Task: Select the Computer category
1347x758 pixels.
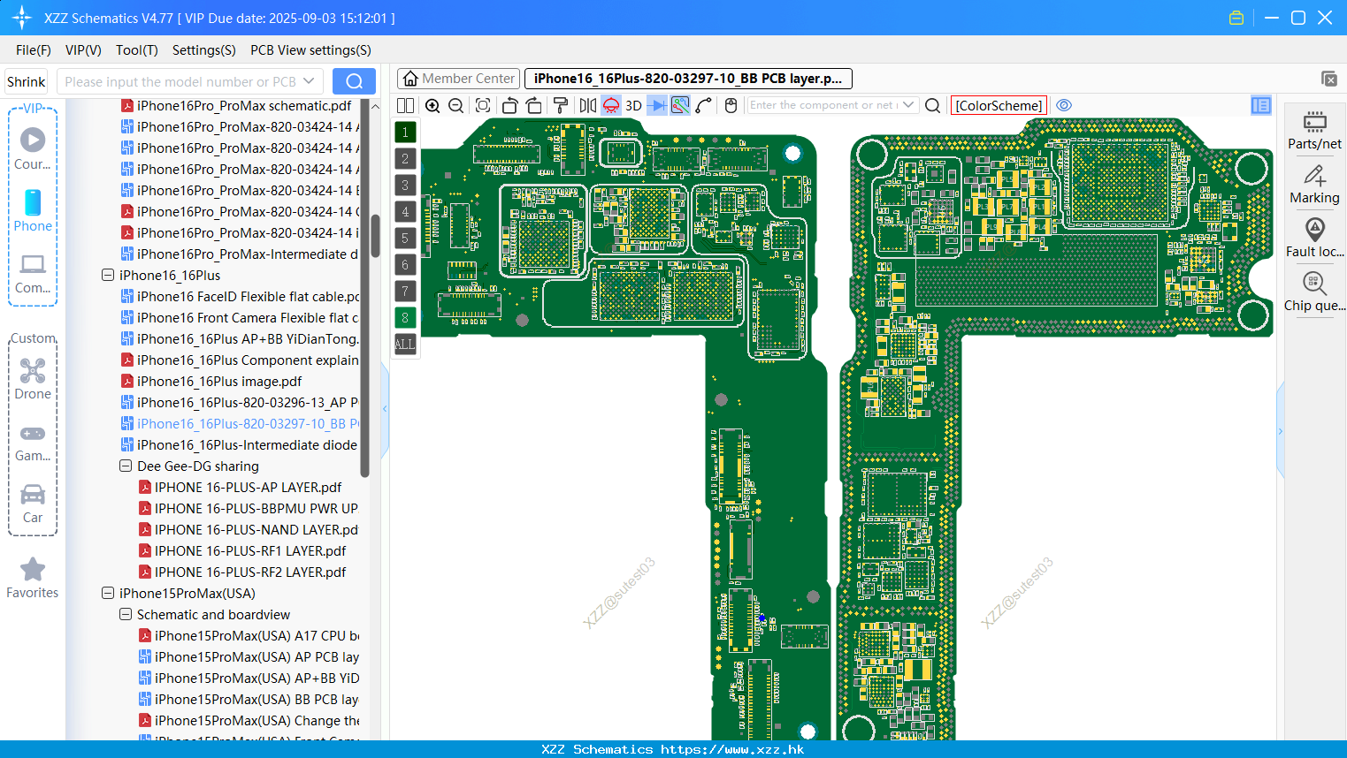Action: 33,273
